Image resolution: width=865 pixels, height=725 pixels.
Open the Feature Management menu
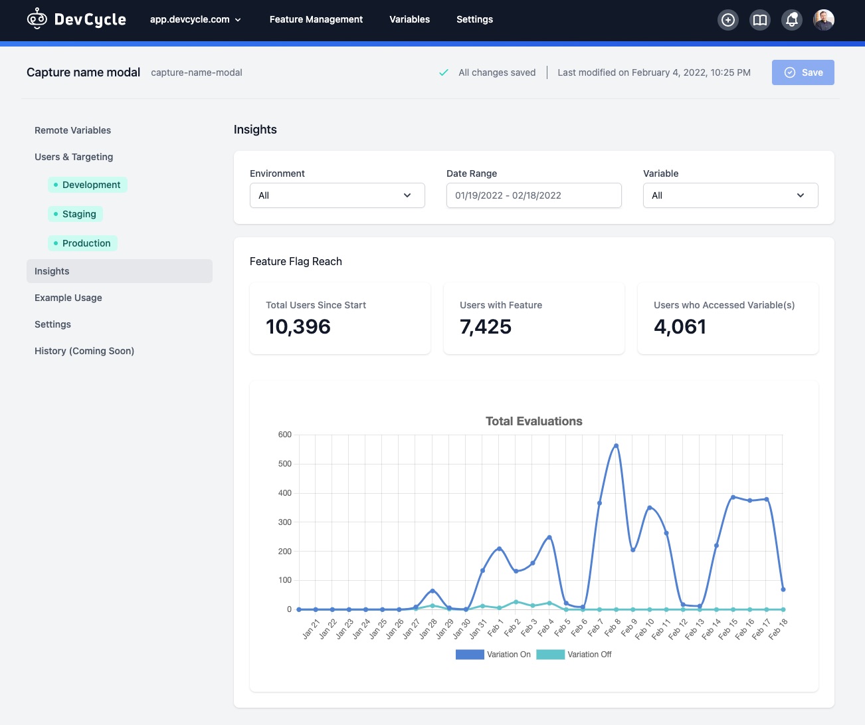(316, 19)
